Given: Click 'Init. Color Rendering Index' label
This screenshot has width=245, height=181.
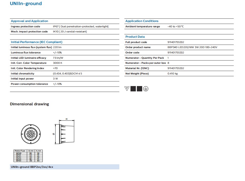Looking at the screenshot, I should pos(27,68).
